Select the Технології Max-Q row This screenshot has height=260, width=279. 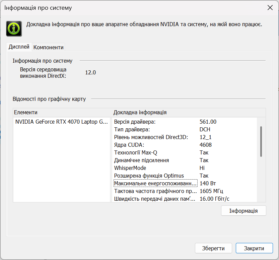point(185,152)
